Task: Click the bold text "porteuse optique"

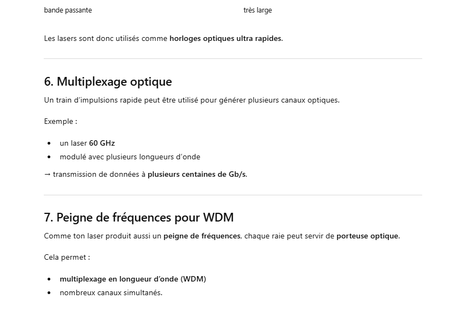Action: pyautogui.click(x=368, y=236)
